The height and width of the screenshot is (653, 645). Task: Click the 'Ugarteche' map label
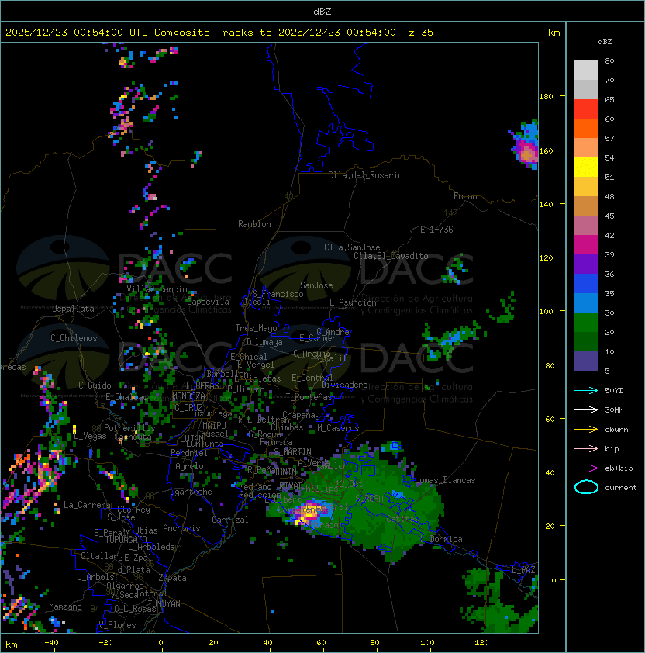[x=191, y=492]
